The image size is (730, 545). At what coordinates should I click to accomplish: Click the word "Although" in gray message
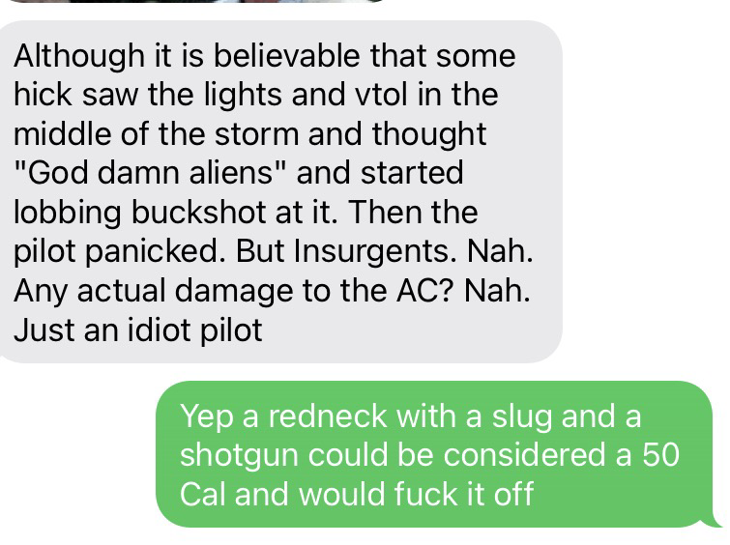coord(79,57)
